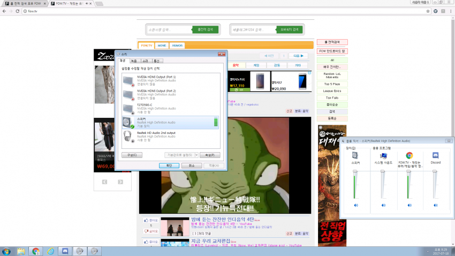455x256 pixels.
Task: Mute the 스피커 device in Volume Mixer
Action: click(356, 205)
